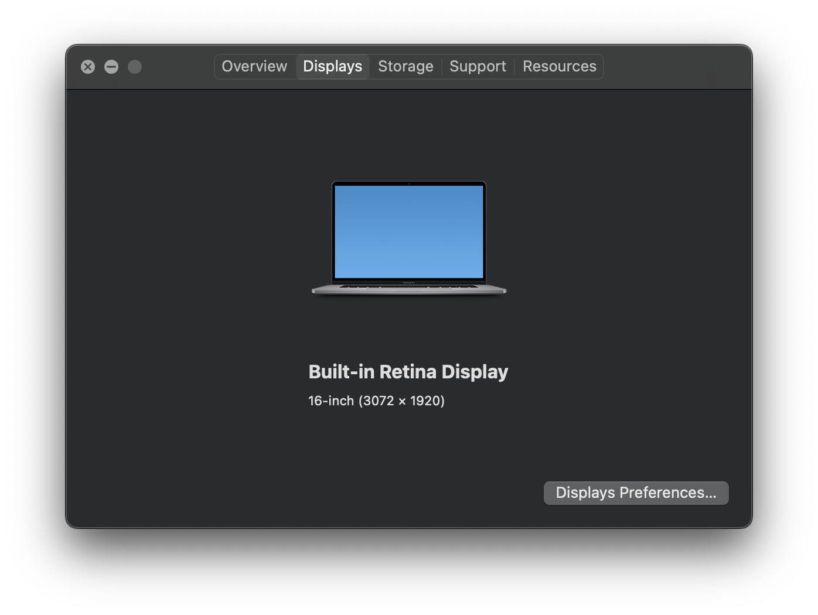Go to the Support tab
This screenshot has width=818, height=615.
tap(478, 66)
